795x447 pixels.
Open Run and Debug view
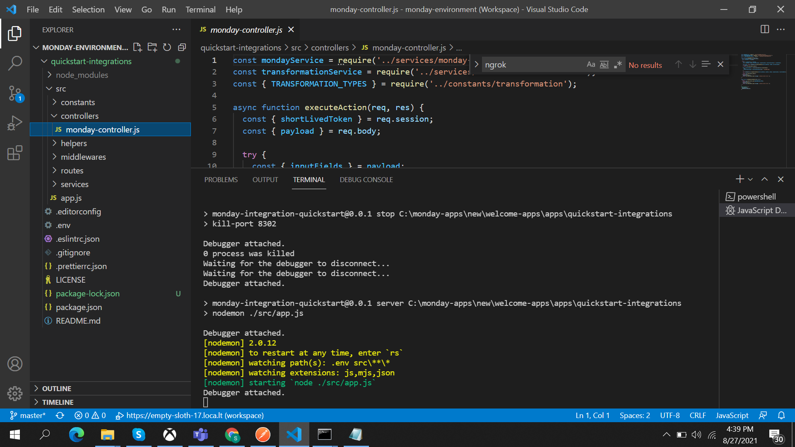tap(15, 123)
